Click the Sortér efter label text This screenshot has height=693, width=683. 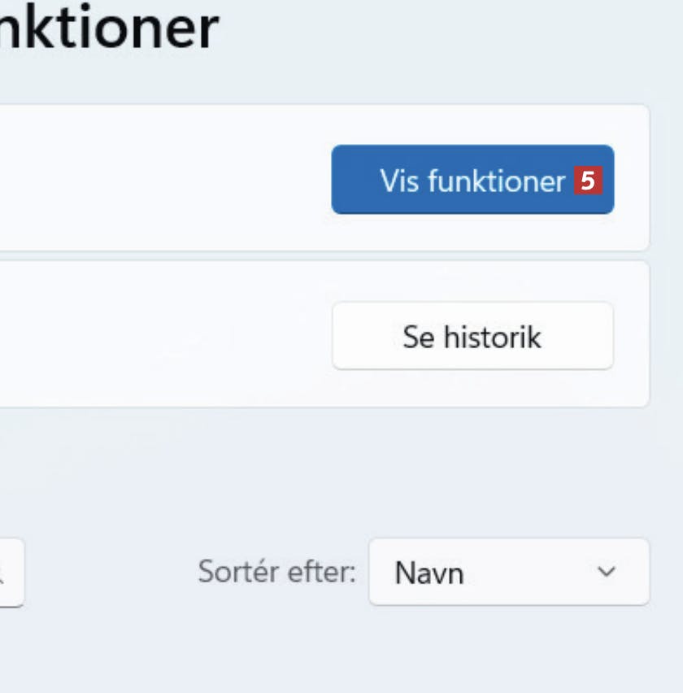276,572
